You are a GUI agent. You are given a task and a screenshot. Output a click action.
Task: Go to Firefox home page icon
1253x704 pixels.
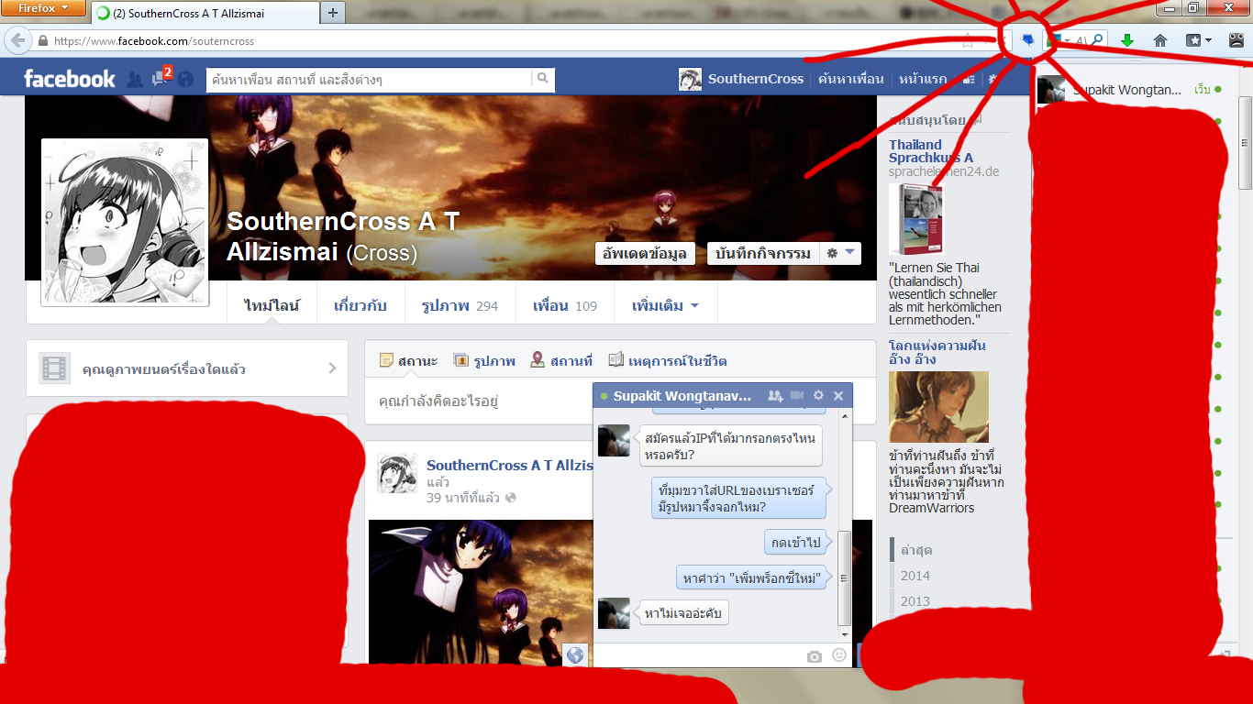coord(1160,40)
